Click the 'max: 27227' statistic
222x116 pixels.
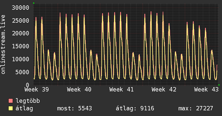[196, 108]
